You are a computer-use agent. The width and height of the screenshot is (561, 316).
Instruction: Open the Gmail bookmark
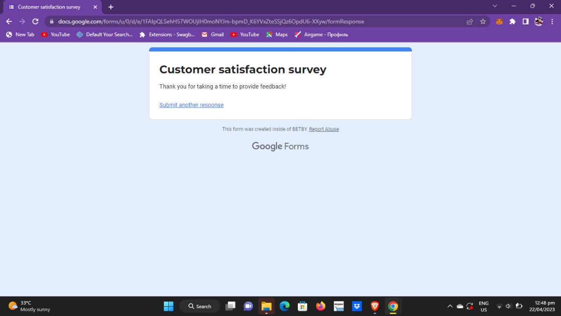(213, 35)
